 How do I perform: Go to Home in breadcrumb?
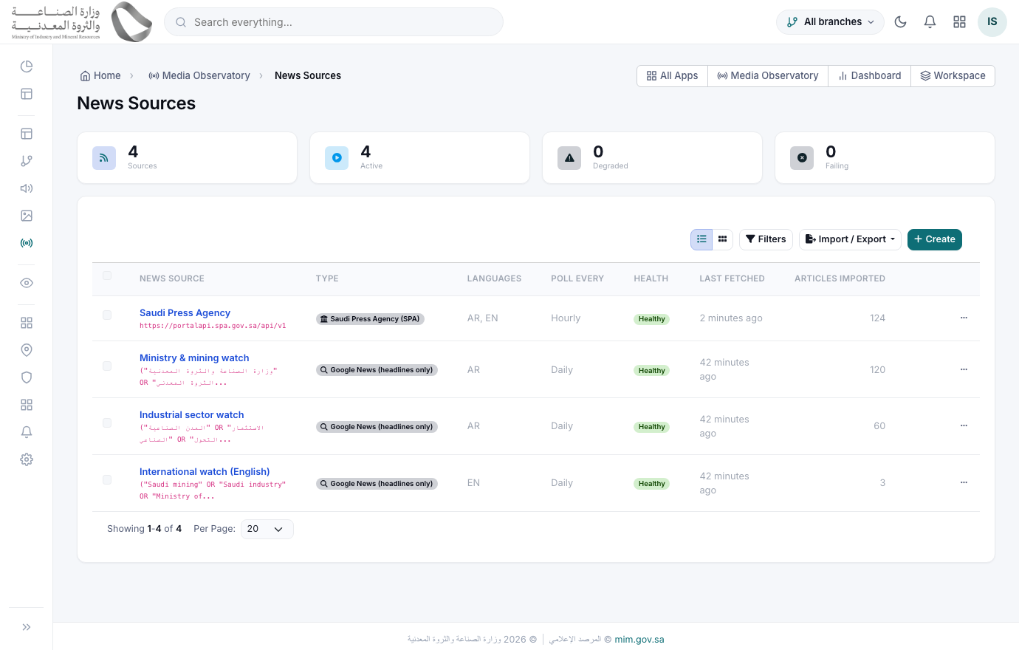(x=100, y=76)
